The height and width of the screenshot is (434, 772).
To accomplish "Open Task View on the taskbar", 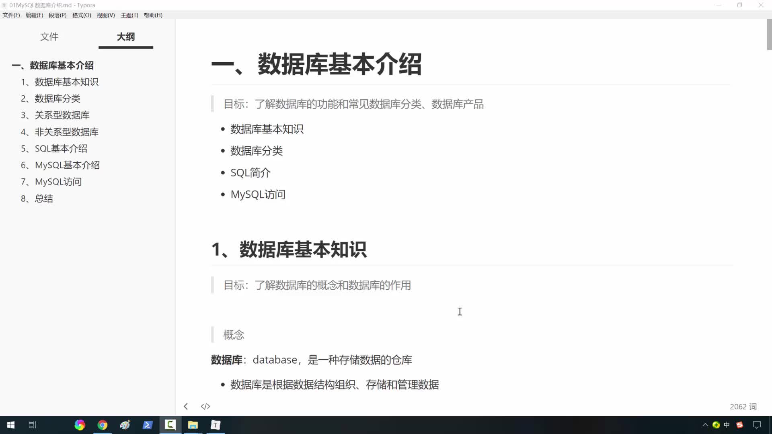I will pyautogui.click(x=33, y=425).
